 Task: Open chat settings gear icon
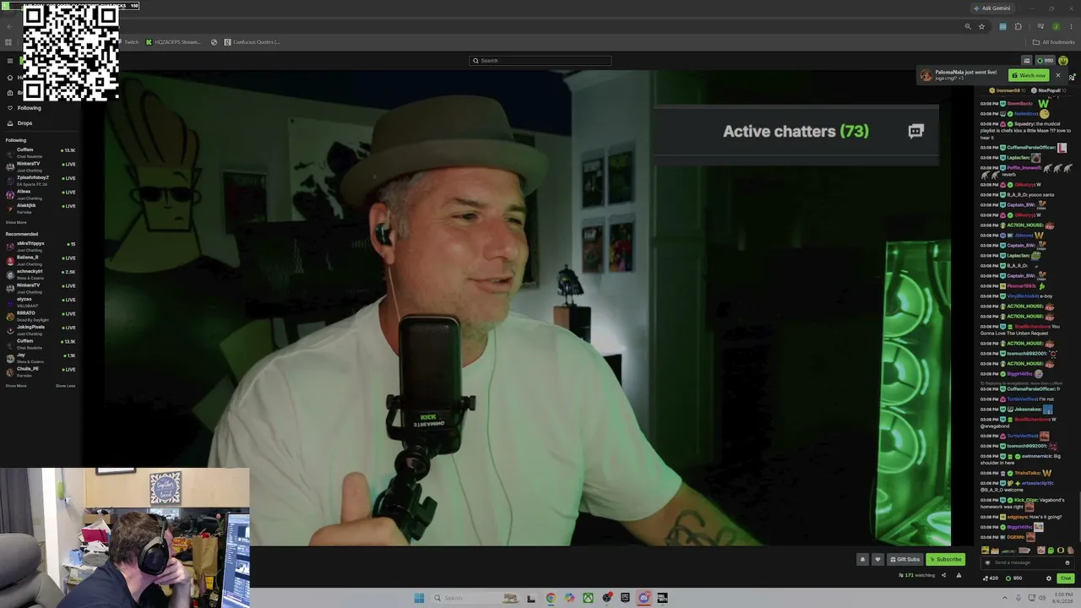tap(1049, 578)
